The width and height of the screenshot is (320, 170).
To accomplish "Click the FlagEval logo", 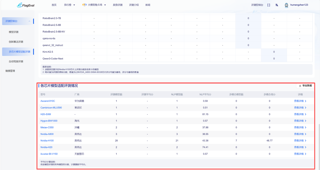I will point(26,5).
